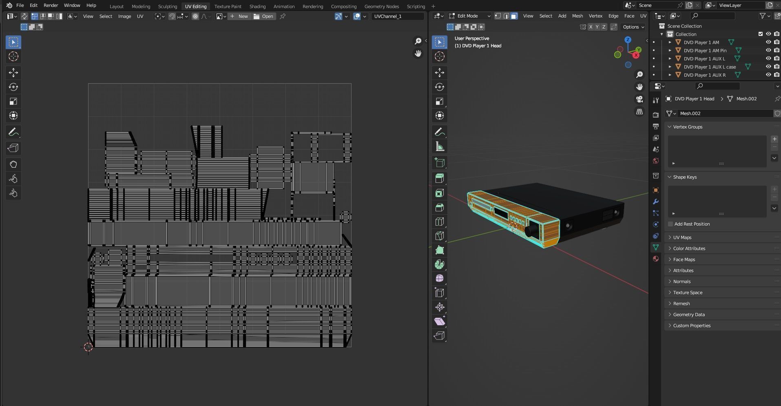
Task: Open the Mesh menu in the 3D viewport
Action: tap(577, 16)
